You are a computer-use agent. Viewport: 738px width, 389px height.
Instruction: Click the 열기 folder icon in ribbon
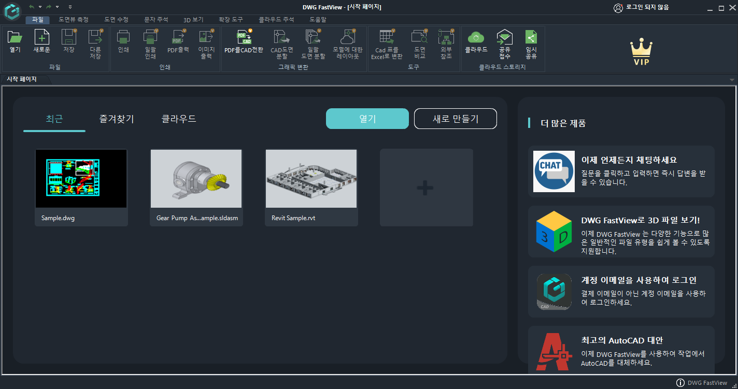(x=15, y=37)
